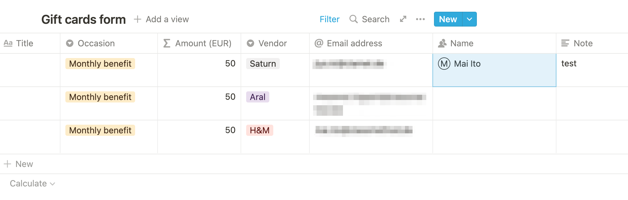Select the purple Aral vendor tag
This screenshot has height=200, width=628.
258,97
